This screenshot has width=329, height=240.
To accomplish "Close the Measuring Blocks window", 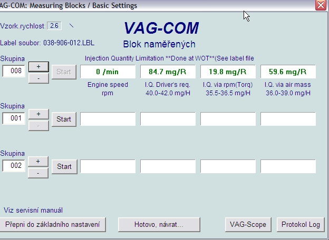I will [321, 5].
